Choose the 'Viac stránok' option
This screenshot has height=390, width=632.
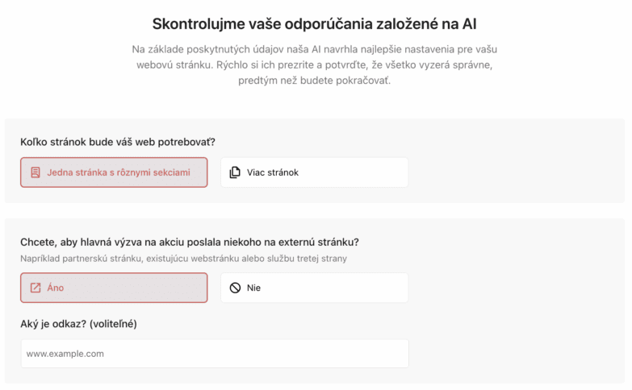click(x=314, y=172)
